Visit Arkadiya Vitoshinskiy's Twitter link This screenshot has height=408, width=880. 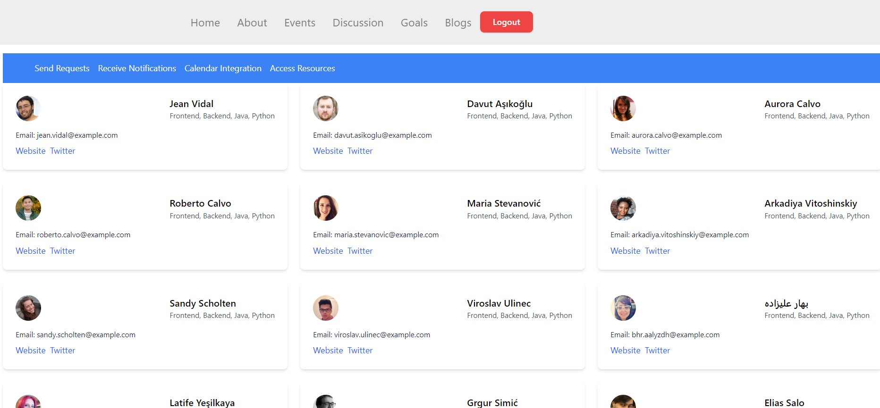coord(658,251)
